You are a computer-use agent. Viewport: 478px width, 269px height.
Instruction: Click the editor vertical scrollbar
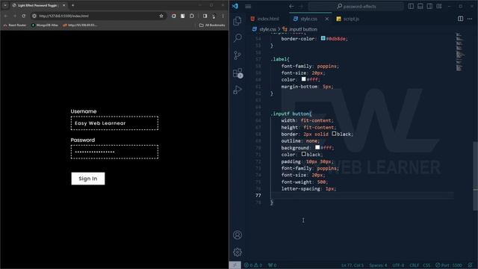[x=475, y=176]
